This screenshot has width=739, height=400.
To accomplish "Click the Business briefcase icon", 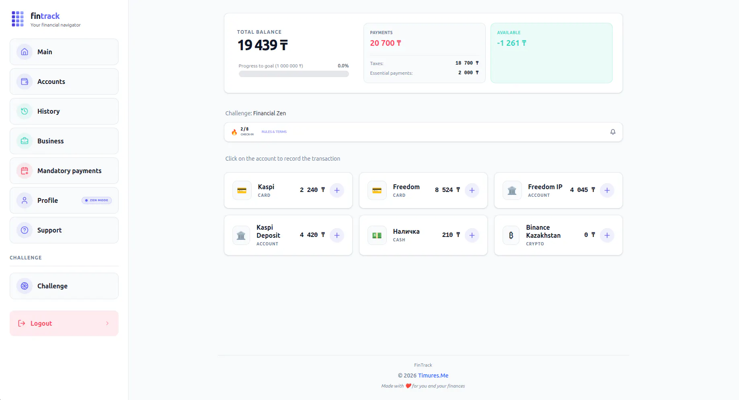I will 25,141.
